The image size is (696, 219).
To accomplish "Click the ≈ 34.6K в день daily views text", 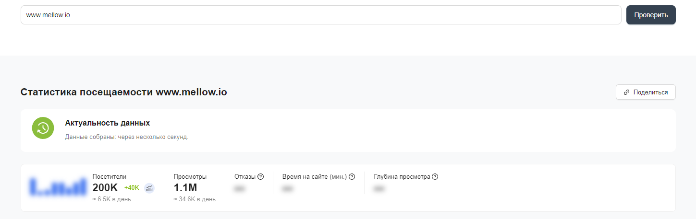I will pos(195,199).
